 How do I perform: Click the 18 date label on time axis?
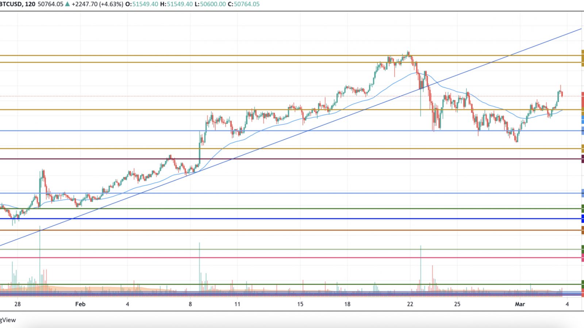(x=347, y=304)
